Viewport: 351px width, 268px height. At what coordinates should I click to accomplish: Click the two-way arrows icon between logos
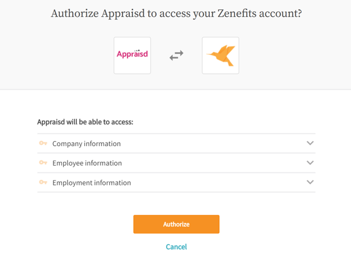(x=176, y=56)
